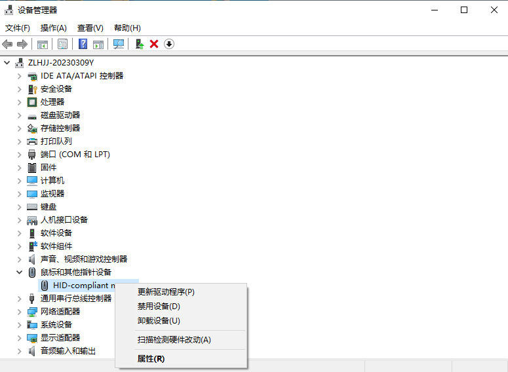Viewport: 508px width, 372px height.
Task: Click the 固件 firmware icon
Action: pos(32,168)
